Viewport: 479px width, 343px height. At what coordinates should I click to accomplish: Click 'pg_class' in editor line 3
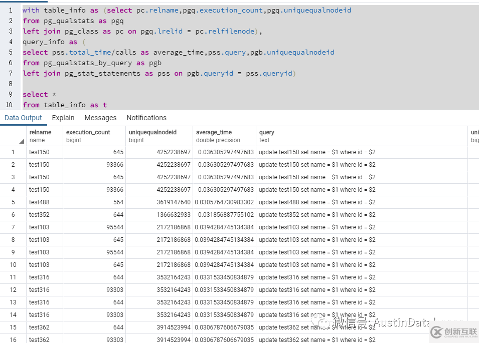coord(81,32)
